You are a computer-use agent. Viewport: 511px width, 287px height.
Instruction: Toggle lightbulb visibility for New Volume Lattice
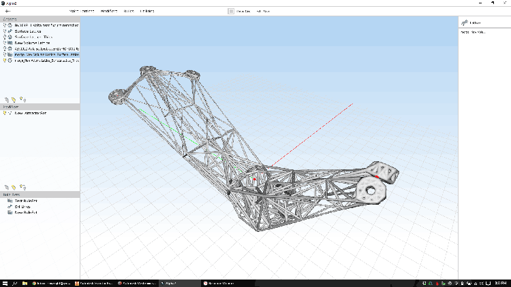(5, 43)
